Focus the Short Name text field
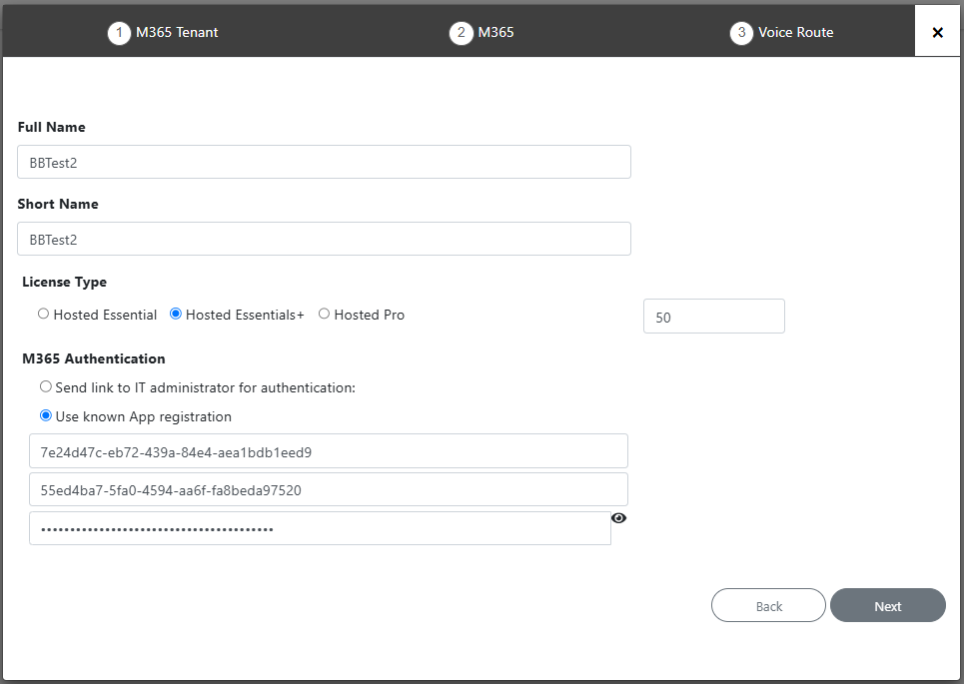The height and width of the screenshot is (684, 964). pyautogui.click(x=324, y=239)
